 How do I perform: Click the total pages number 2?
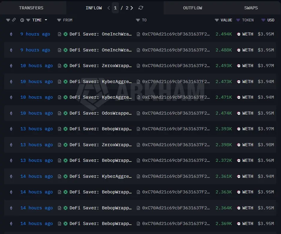pyautogui.click(x=127, y=8)
